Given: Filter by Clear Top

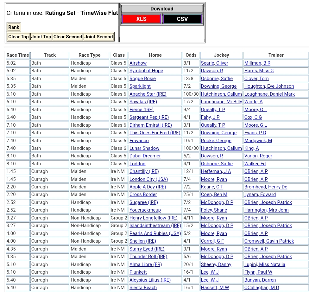Looking at the screenshot, I should 18,37.
